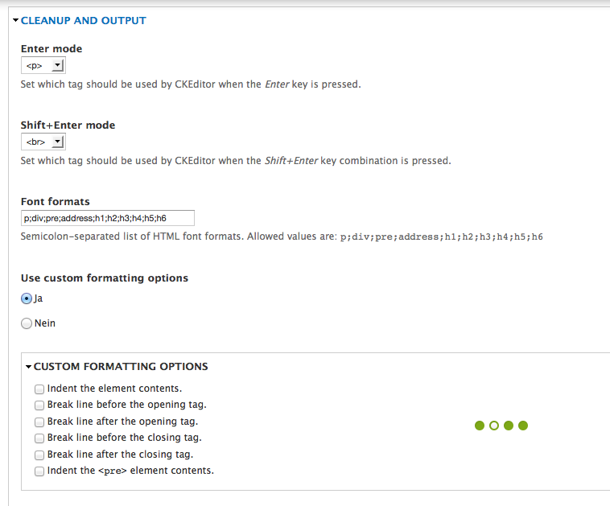The width and height of the screenshot is (610, 506).
Task: Select the Ja radio button
Action: pyautogui.click(x=27, y=298)
